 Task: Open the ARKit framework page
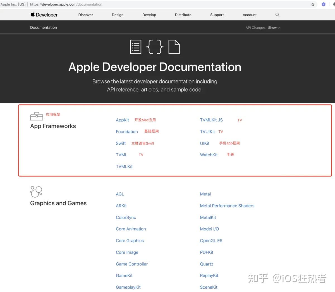(121, 206)
